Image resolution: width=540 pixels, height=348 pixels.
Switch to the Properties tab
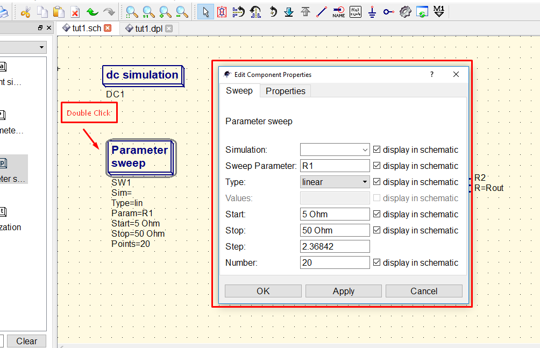click(286, 91)
